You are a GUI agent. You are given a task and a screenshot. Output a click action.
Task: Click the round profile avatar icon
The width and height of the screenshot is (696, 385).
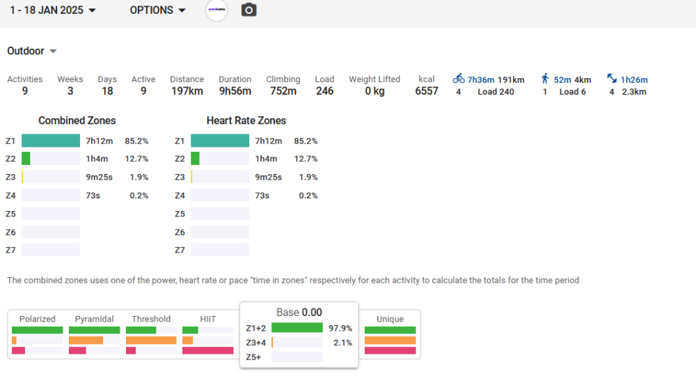click(x=217, y=10)
